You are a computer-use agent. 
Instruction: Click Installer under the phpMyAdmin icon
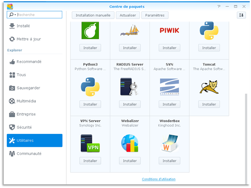pyautogui.click(x=130, y=48)
